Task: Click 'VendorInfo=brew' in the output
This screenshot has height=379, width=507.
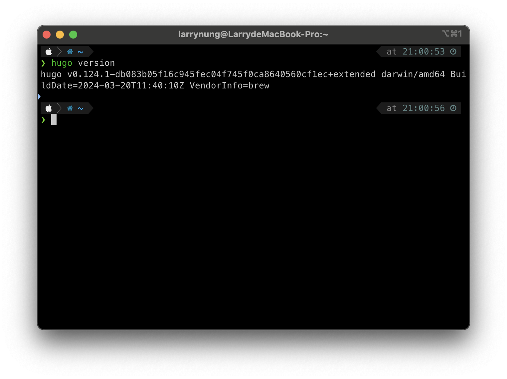Action: tap(230, 85)
